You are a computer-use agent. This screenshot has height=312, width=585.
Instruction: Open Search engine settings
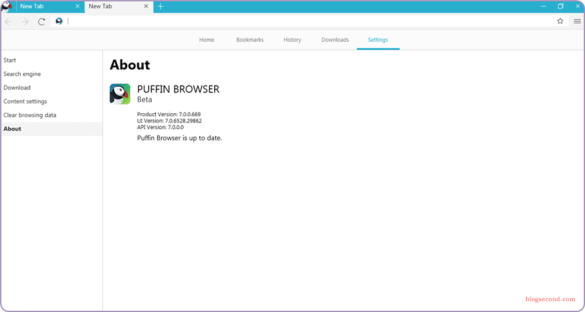[52, 74]
